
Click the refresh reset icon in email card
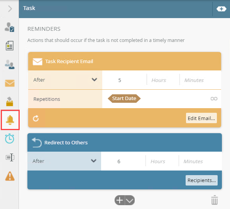click(36, 118)
